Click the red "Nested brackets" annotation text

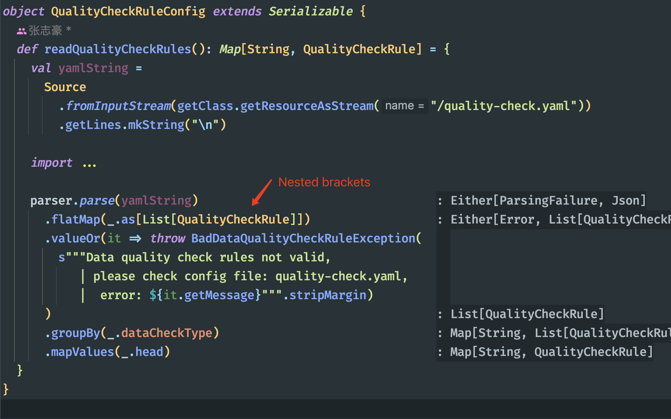[324, 182]
